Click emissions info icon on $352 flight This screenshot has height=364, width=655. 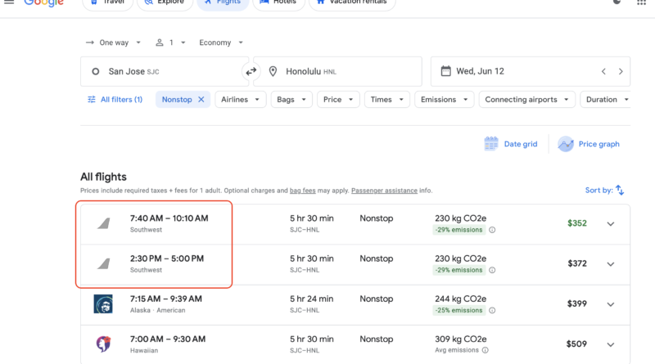(492, 230)
